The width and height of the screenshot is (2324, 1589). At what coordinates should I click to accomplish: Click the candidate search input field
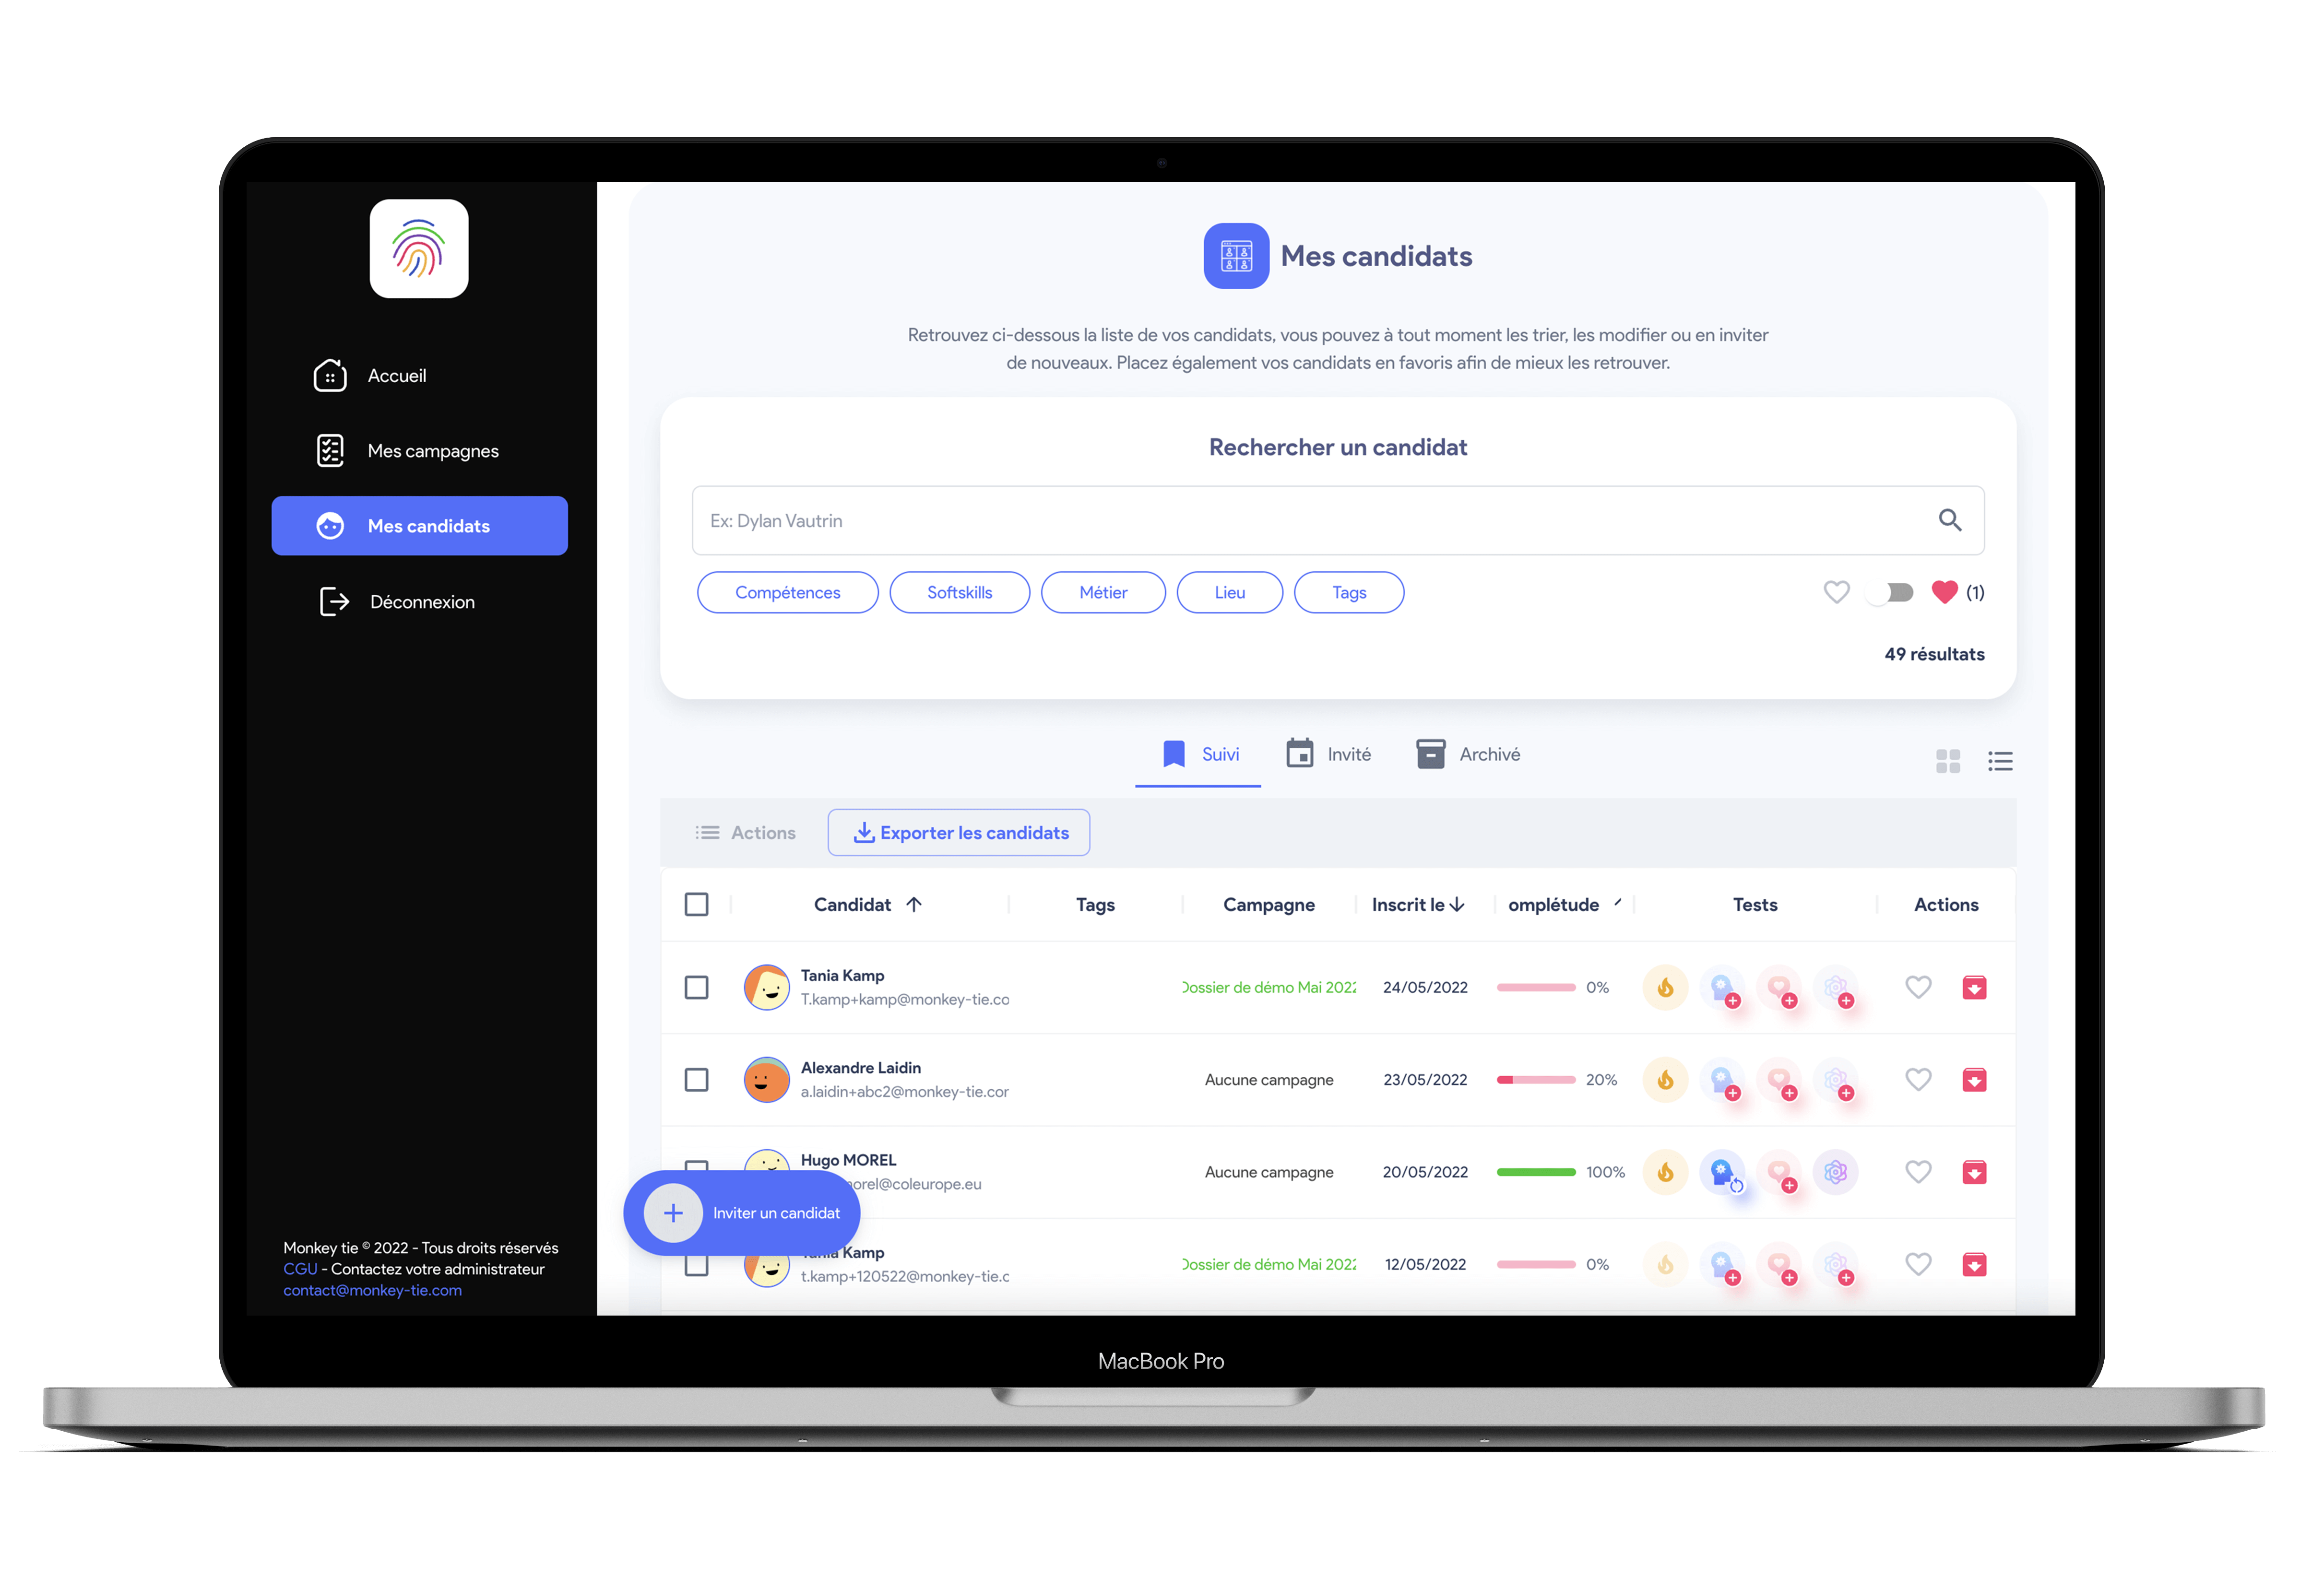tap(1337, 519)
